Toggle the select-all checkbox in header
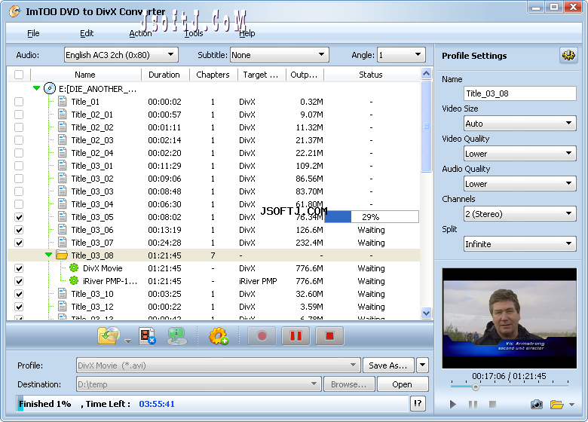The width and height of the screenshot is (588, 422). pyautogui.click(x=19, y=74)
